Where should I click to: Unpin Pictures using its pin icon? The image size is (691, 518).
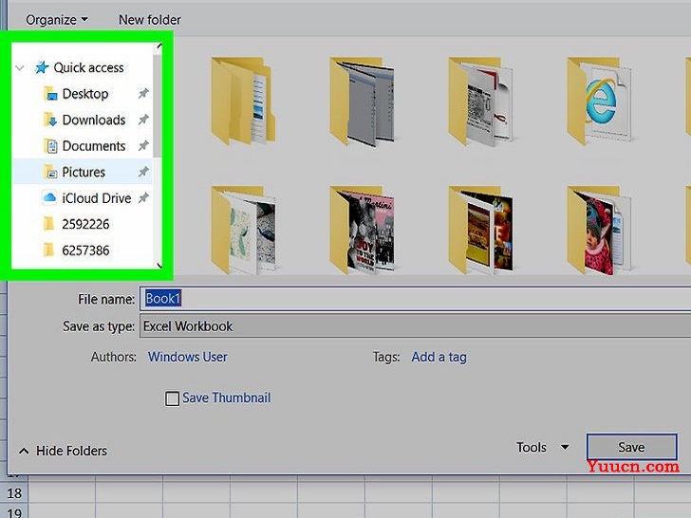coord(143,172)
